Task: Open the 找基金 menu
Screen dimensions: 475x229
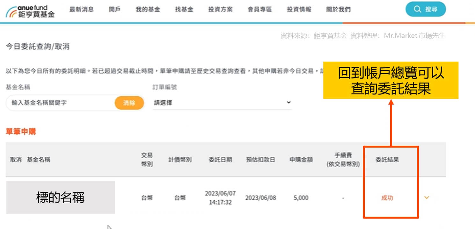Action: (x=184, y=10)
